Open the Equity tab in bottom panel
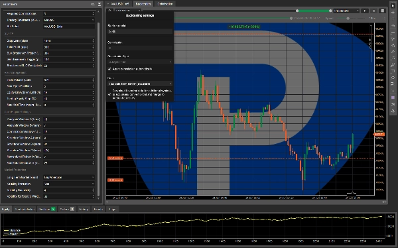The width and height of the screenshot is (398, 248). point(6,209)
